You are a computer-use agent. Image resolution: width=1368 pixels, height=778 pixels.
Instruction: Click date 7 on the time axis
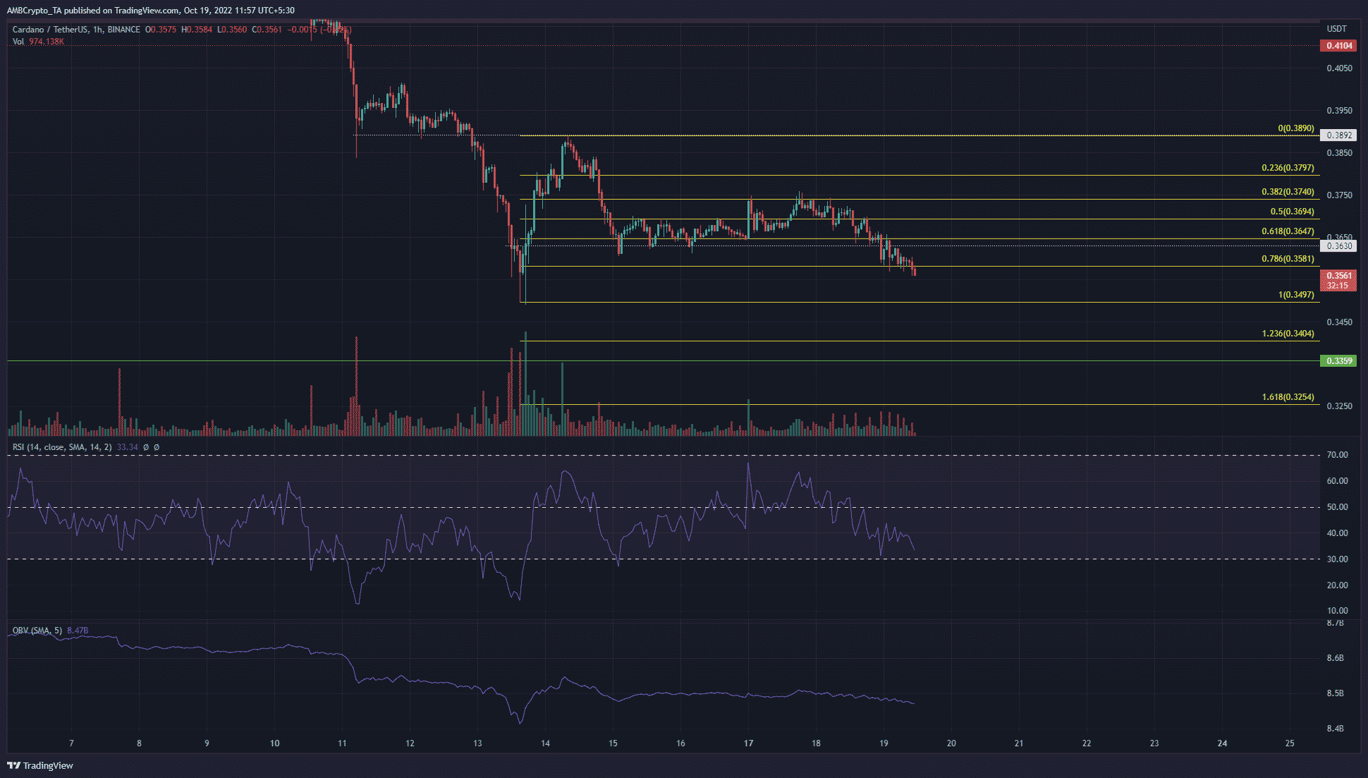click(x=71, y=743)
